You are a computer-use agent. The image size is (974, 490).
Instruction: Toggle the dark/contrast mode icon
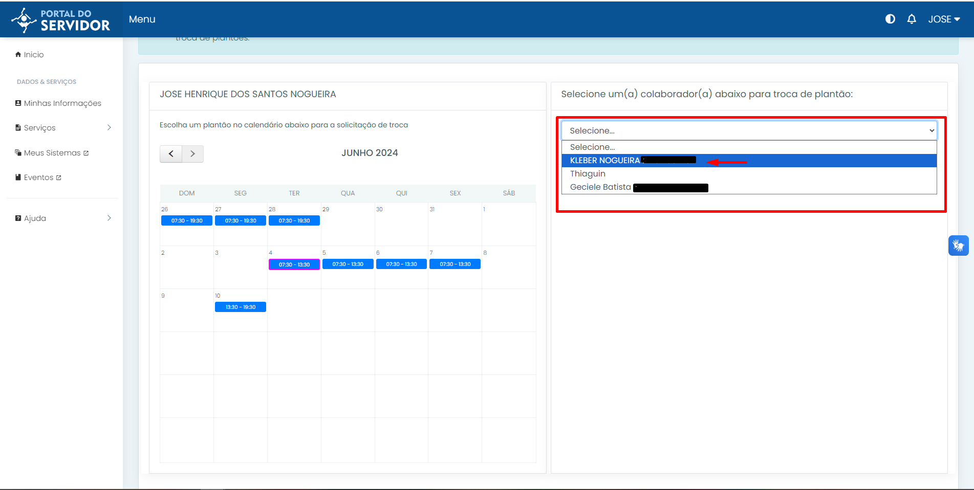[890, 19]
